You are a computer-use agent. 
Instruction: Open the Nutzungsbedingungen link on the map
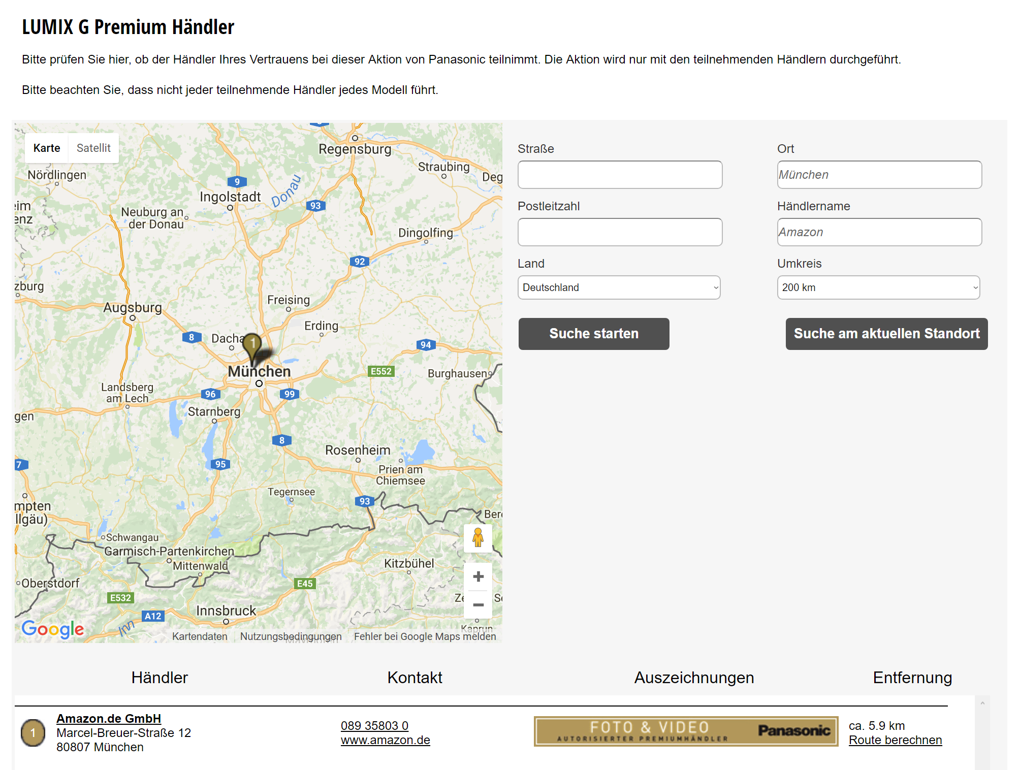(291, 636)
